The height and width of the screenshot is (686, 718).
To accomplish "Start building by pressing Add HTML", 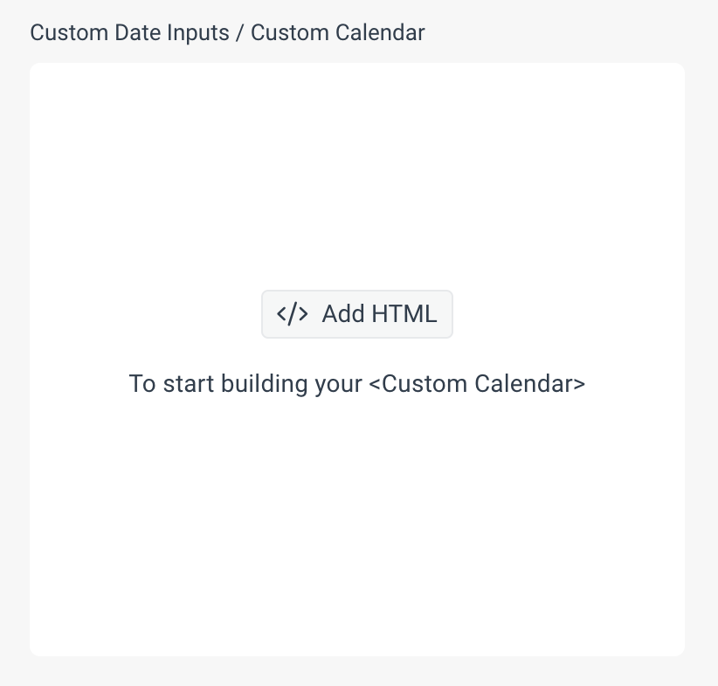I will (x=357, y=313).
